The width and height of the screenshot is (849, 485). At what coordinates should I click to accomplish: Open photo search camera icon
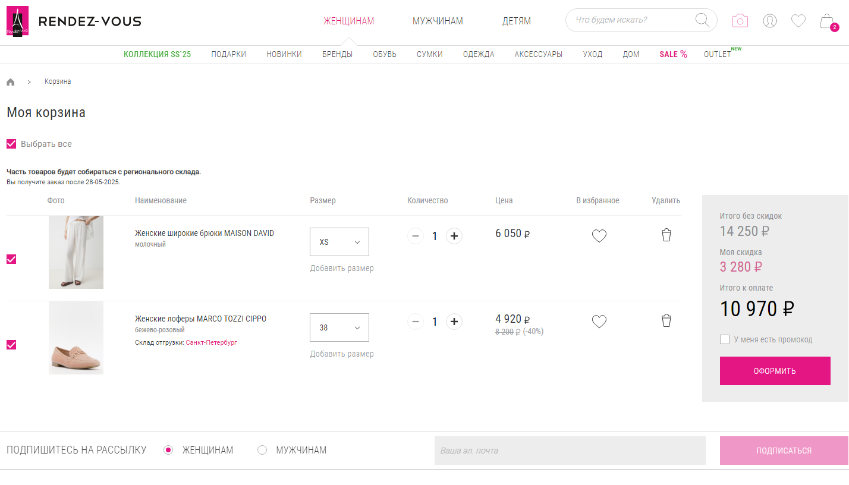(740, 21)
